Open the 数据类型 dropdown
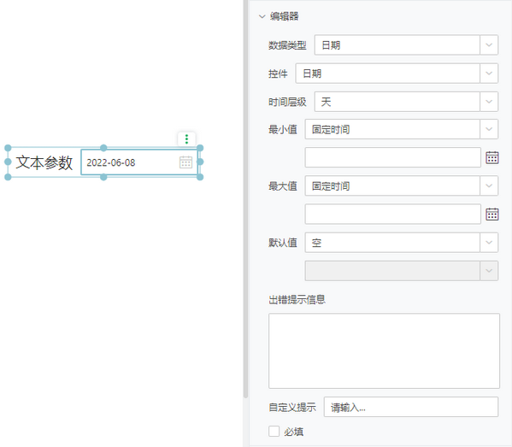The height and width of the screenshot is (447, 512). (406, 45)
